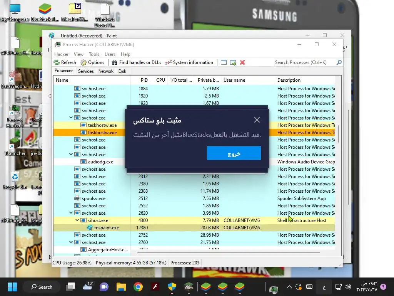Open System information in toolbar
Image resolution: width=394 pixels, height=296 pixels.
[x=189, y=62]
